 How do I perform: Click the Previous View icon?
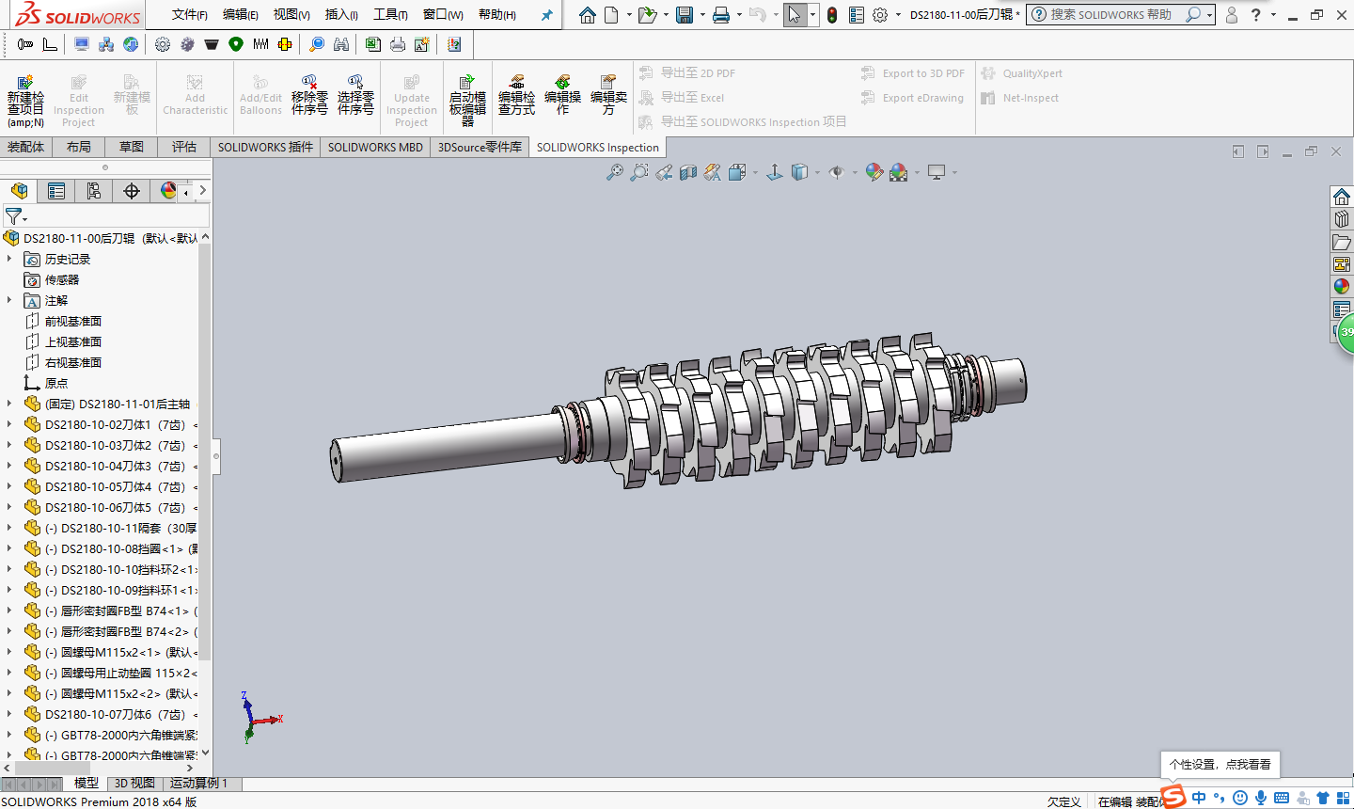664,172
